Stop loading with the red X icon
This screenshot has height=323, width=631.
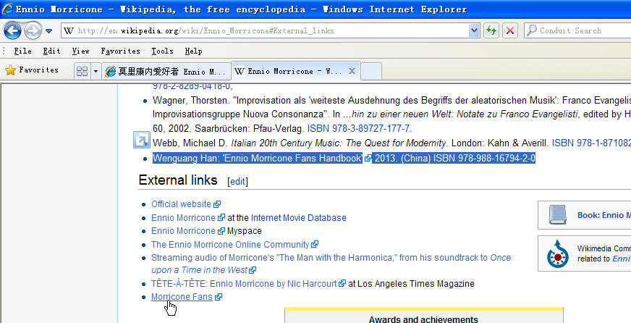pyautogui.click(x=510, y=30)
